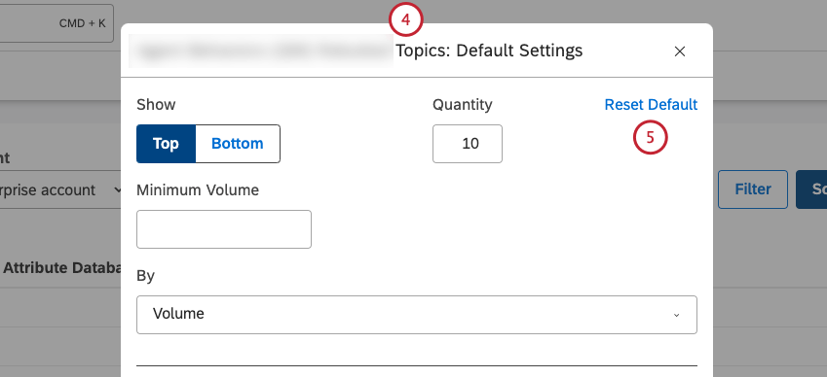This screenshot has width=827, height=377.
Task: Click the Reset Default link
Action: coord(651,105)
